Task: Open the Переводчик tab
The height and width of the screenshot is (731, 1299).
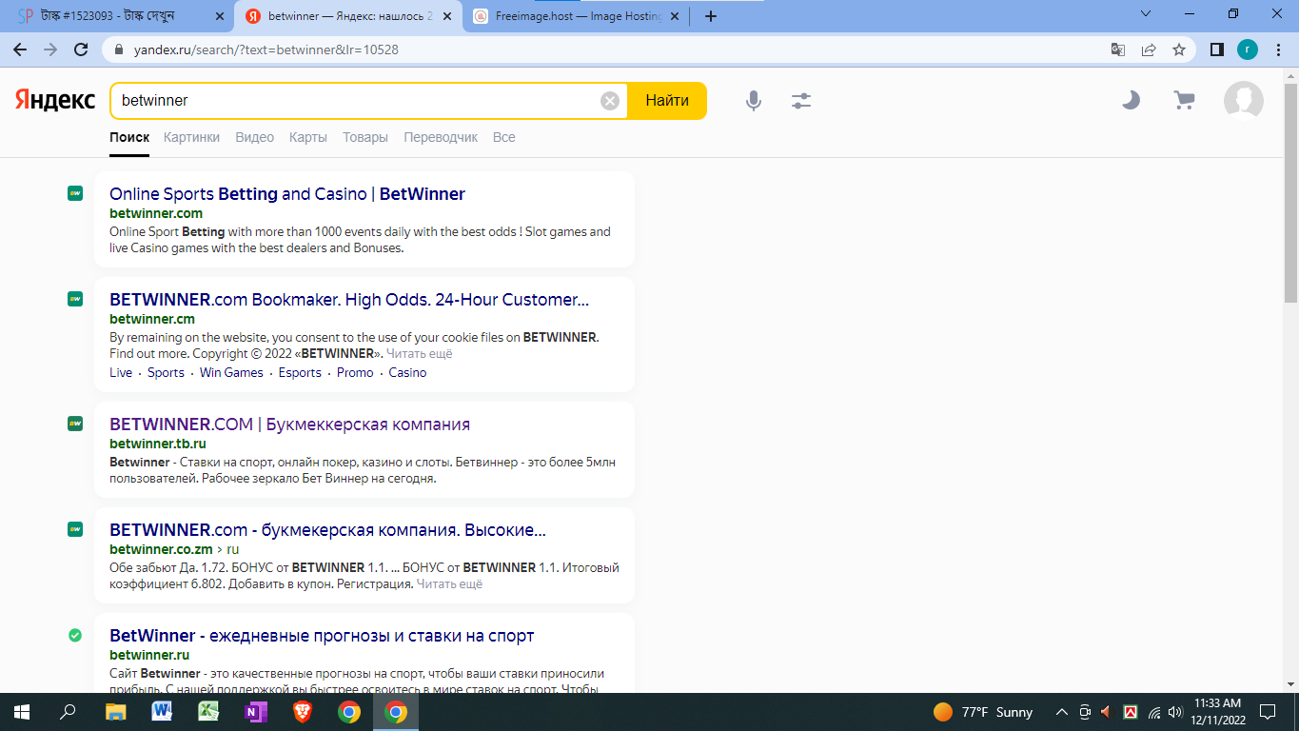Action: click(441, 137)
